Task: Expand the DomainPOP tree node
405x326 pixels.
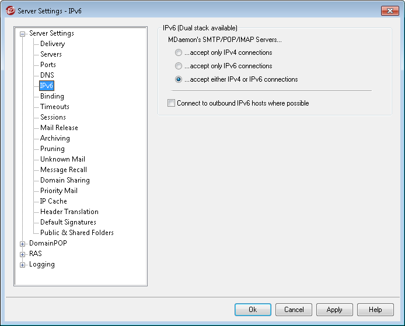Action: click(23, 244)
